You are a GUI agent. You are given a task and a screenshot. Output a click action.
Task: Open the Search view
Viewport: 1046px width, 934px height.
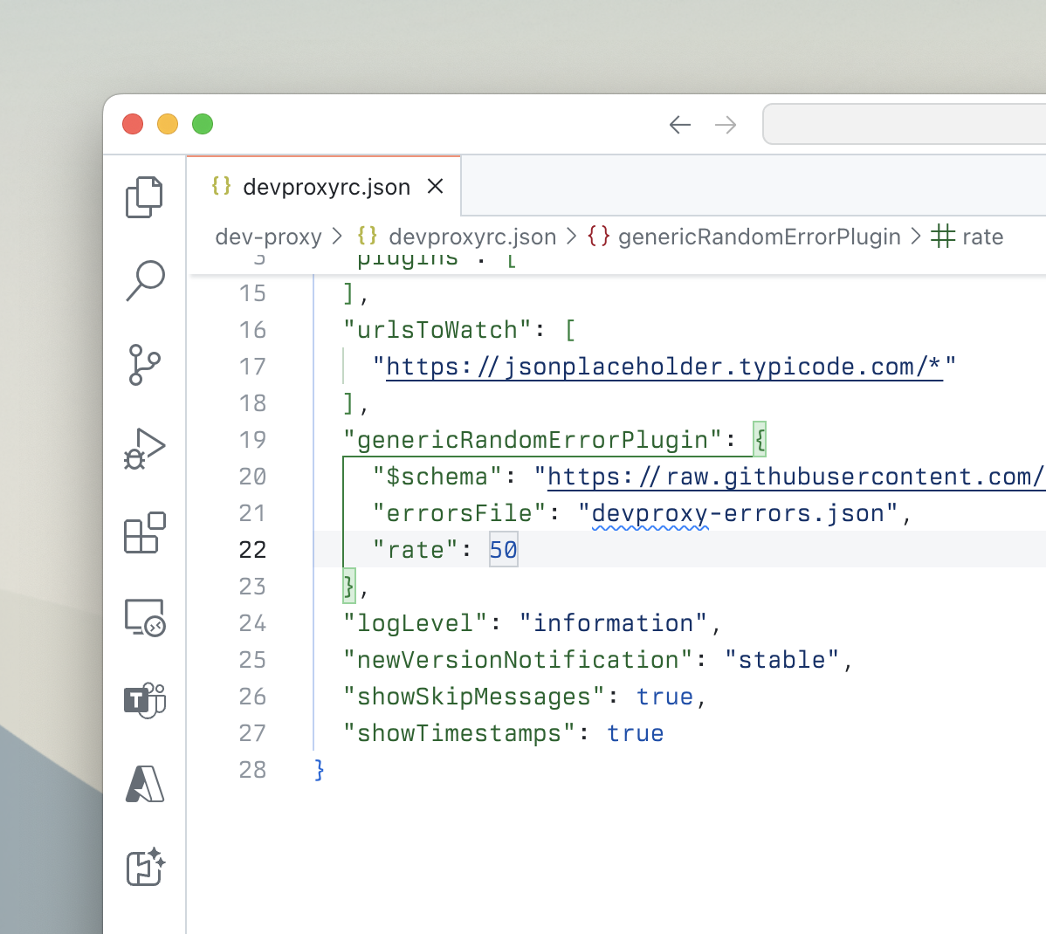tap(145, 280)
